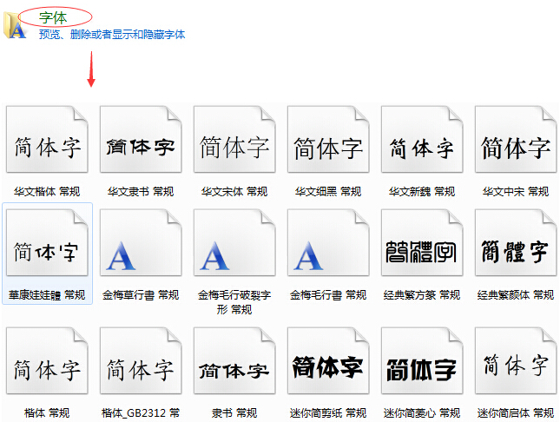Select the 金梅草行書 常规 font icon
The height and width of the screenshot is (422, 560).
[141, 242]
